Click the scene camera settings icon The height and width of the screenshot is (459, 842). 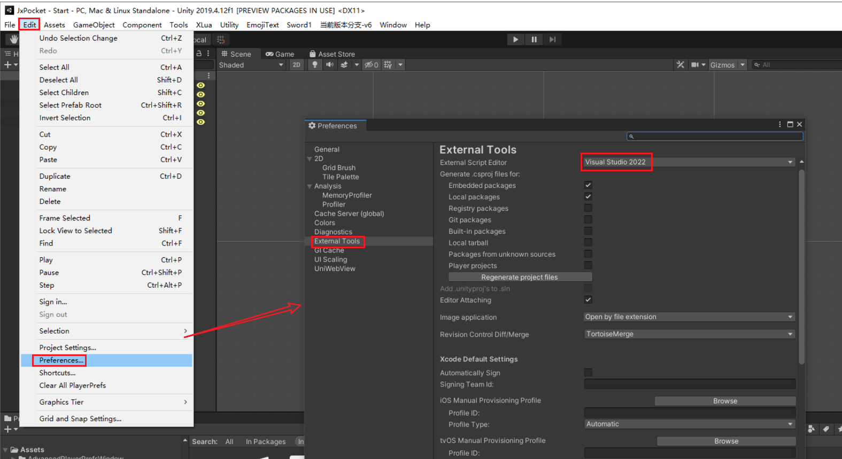point(695,65)
